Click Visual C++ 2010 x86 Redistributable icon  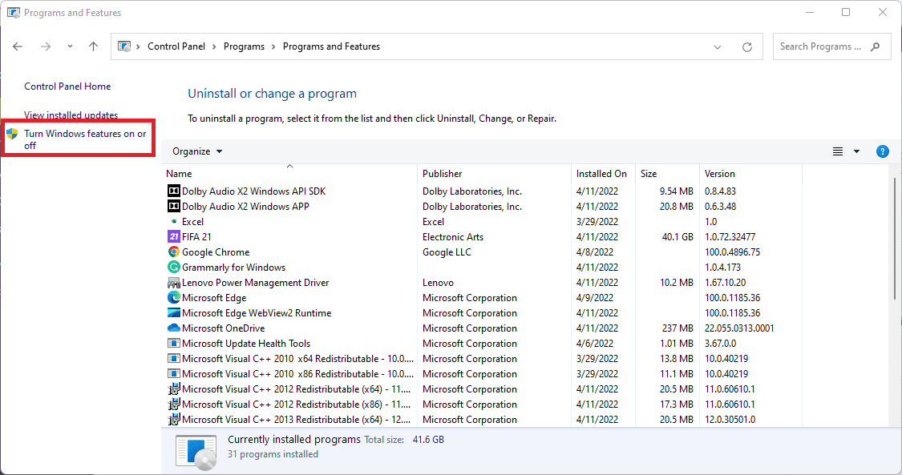[173, 374]
